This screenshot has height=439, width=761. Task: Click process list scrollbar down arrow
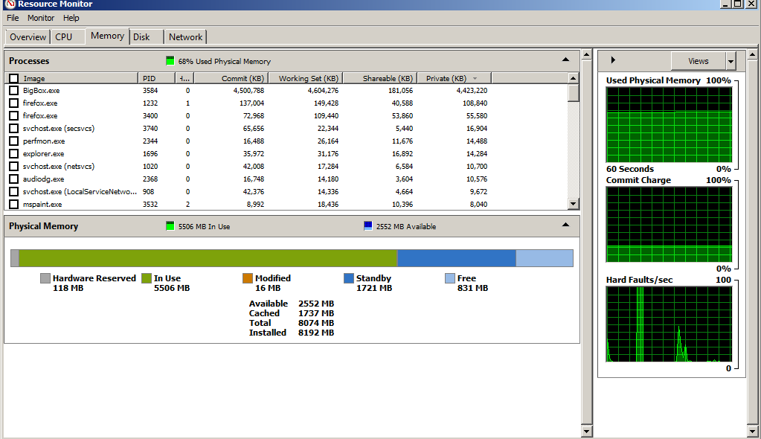click(x=574, y=204)
